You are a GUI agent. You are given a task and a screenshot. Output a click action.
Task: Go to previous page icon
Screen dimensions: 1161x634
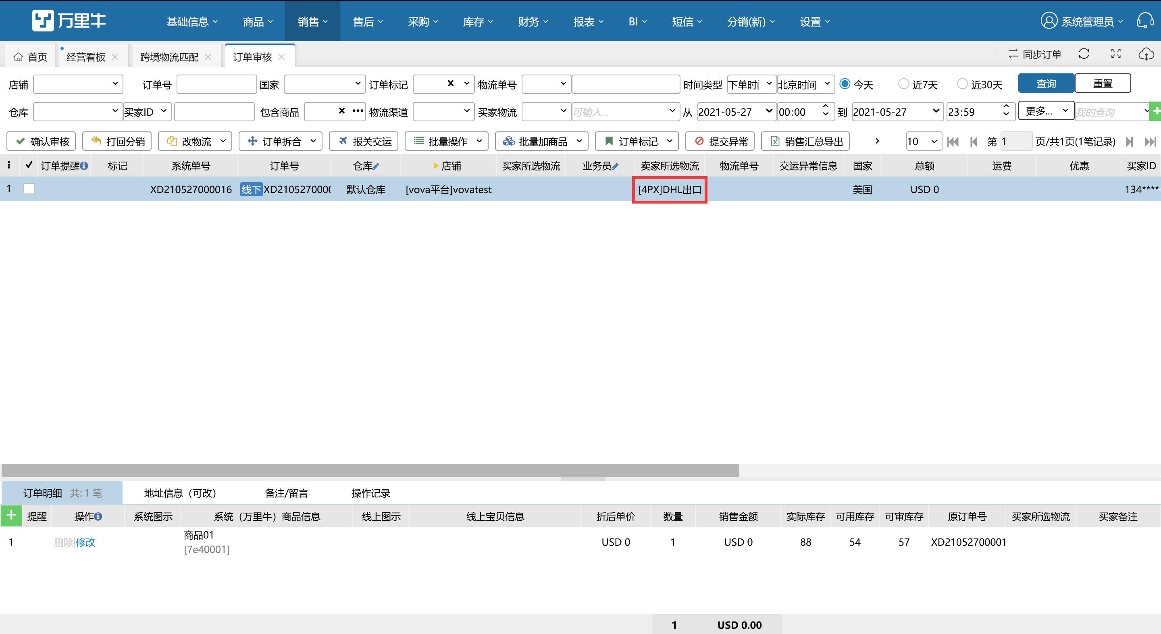tap(974, 142)
